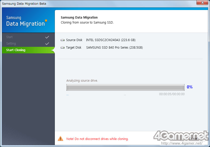The image size is (210, 147).
Task: Click the INTEL SSDSC2CW240A3 (223.6 GB) text
Action: click(x=111, y=40)
